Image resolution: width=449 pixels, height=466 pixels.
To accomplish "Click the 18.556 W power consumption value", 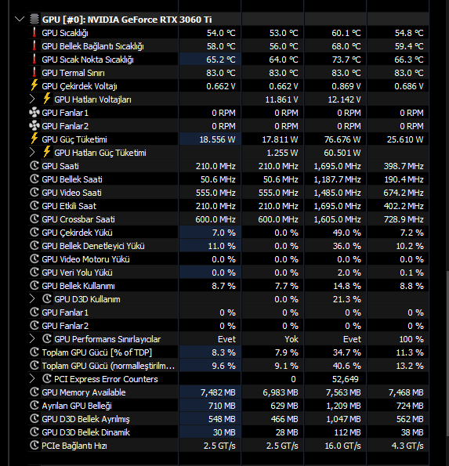I will tap(217, 139).
